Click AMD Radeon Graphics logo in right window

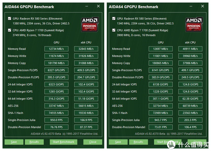[x=194, y=24]
